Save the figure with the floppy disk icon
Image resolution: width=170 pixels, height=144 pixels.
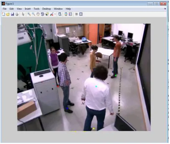click(12, 14)
